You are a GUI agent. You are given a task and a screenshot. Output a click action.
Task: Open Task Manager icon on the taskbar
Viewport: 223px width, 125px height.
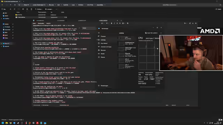tap(45, 123)
